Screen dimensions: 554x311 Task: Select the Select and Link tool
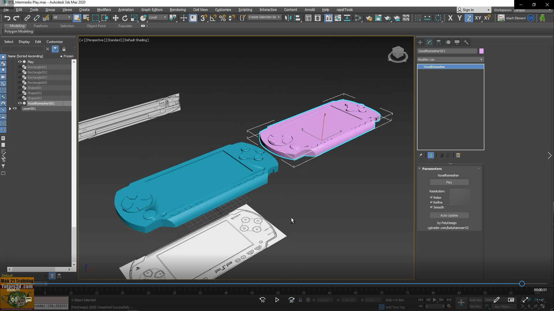pos(27,18)
